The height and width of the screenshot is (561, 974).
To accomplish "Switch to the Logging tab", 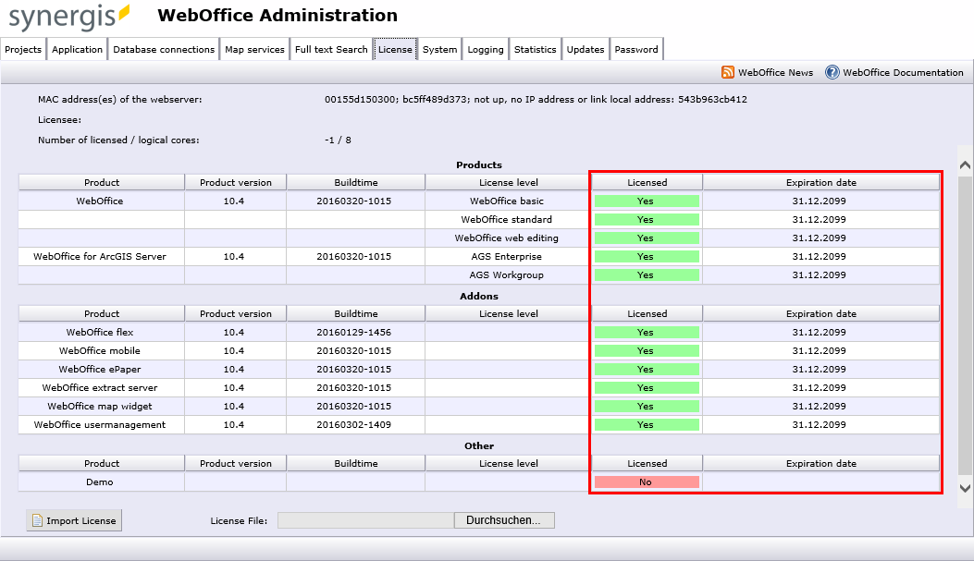I will (485, 48).
